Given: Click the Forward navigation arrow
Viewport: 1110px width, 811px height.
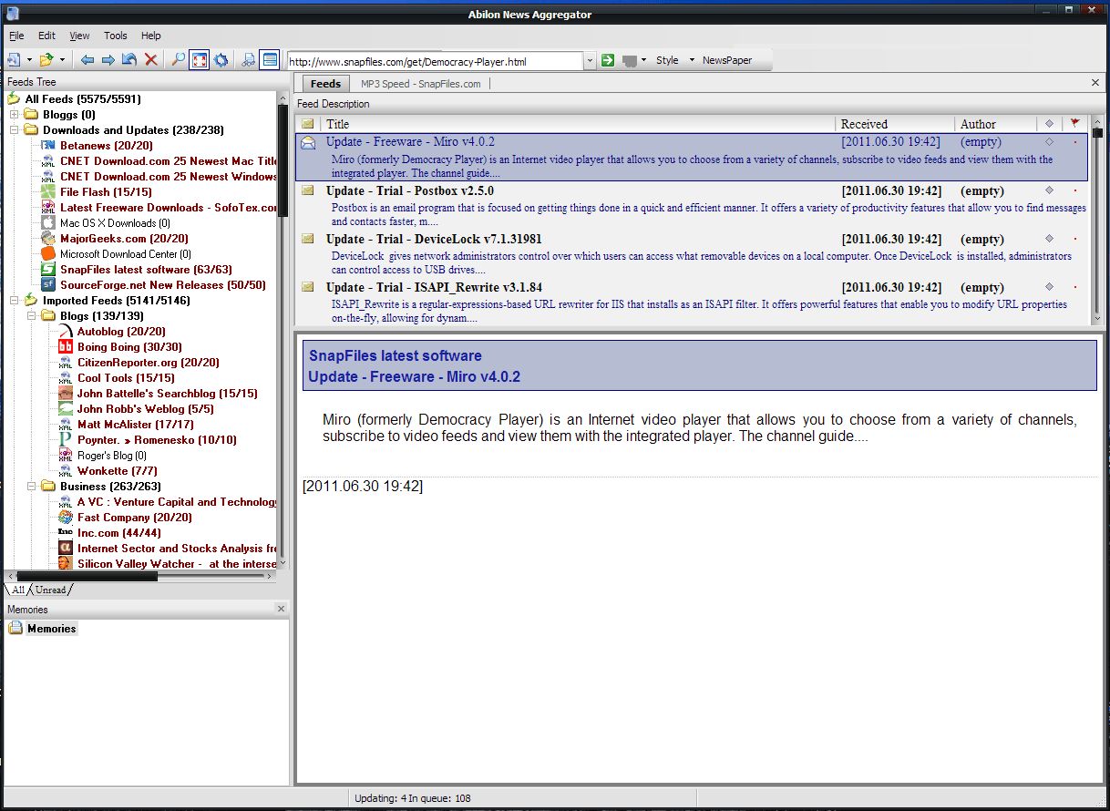Looking at the screenshot, I should [x=108, y=59].
